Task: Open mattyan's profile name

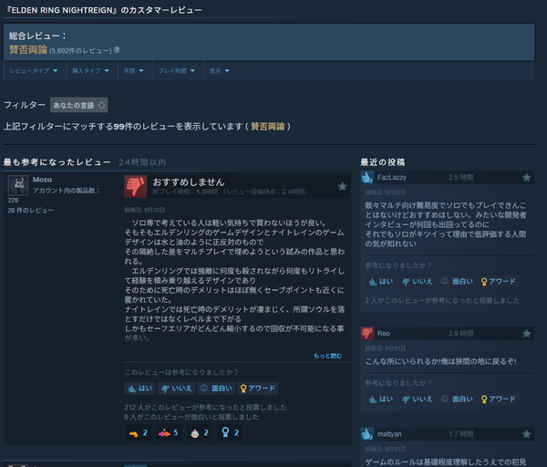Action: click(x=389, y=434)
